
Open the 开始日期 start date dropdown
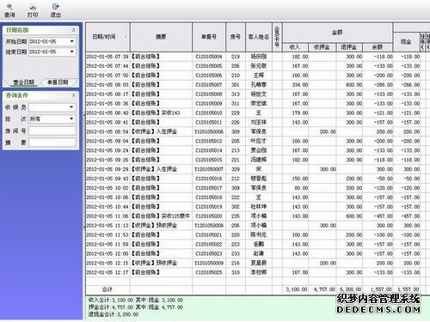click(x=71, y=41)
